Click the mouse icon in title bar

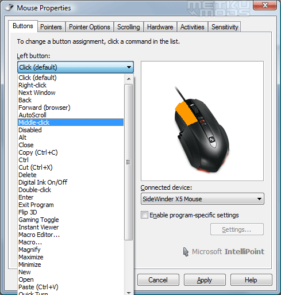point(9,7)
